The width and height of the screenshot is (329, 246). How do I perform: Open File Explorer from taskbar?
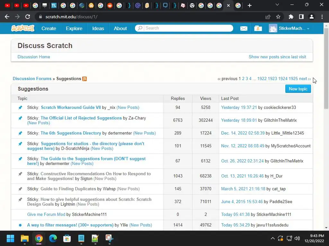point(24,238)
